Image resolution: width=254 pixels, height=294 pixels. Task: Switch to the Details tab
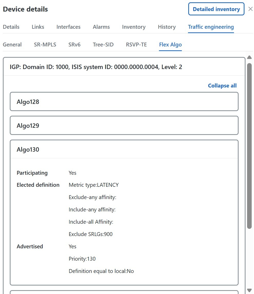click(x=11, y=27)
